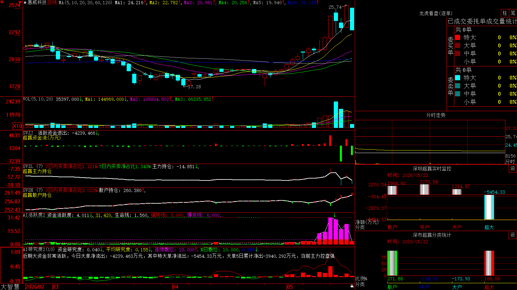Screen dimensions: 517x290
Task: Switch to 笔 (tick) display mode
Action: point(513,13)
